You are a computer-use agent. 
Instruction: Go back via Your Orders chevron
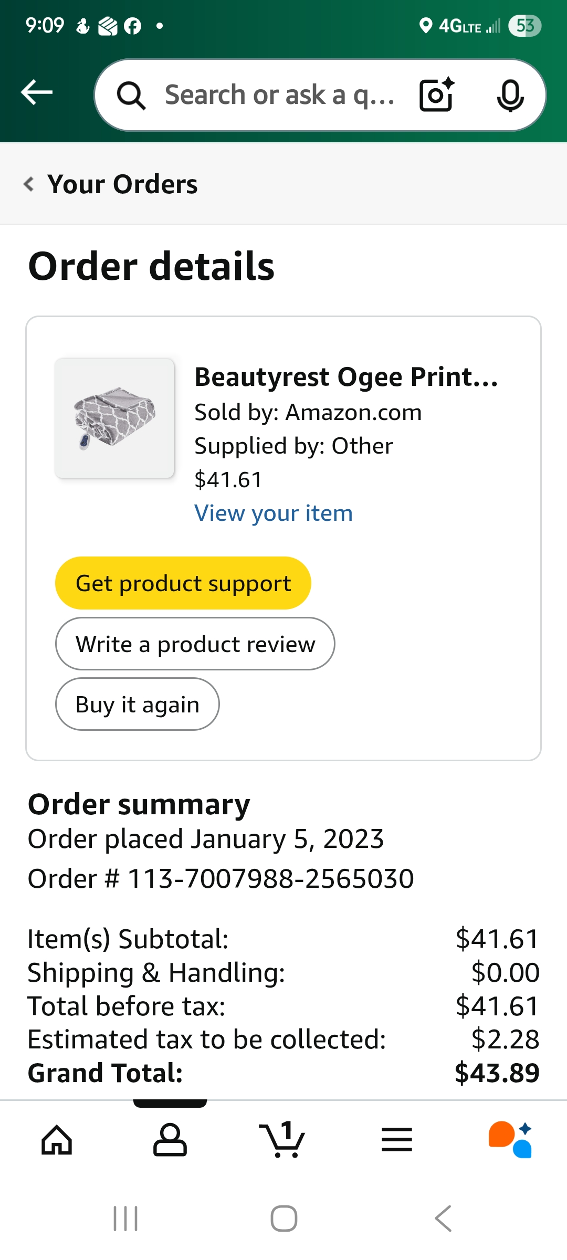(x=29, y=184)
